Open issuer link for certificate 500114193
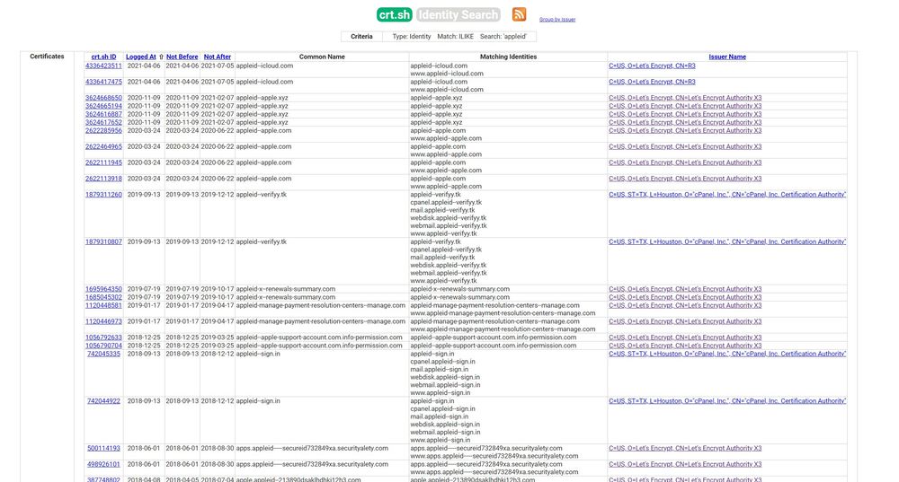Viewport: 899px width, 482px height. pyautogui.click(x=685, y=448)
